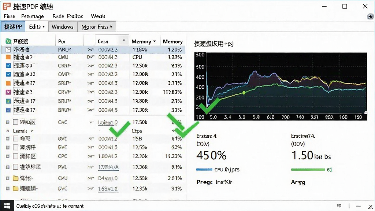375x211 pixels.
Task: Open the Edits dropdown
Action: tap(37, 27)
